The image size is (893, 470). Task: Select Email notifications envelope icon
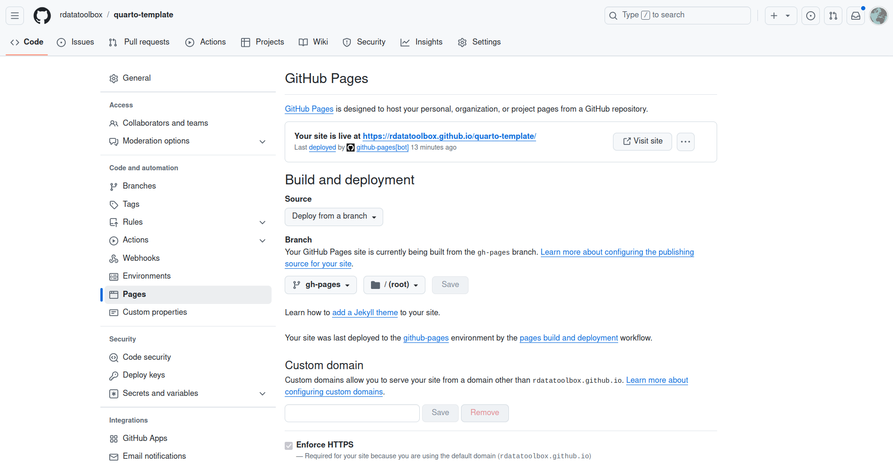coord(114,456)
